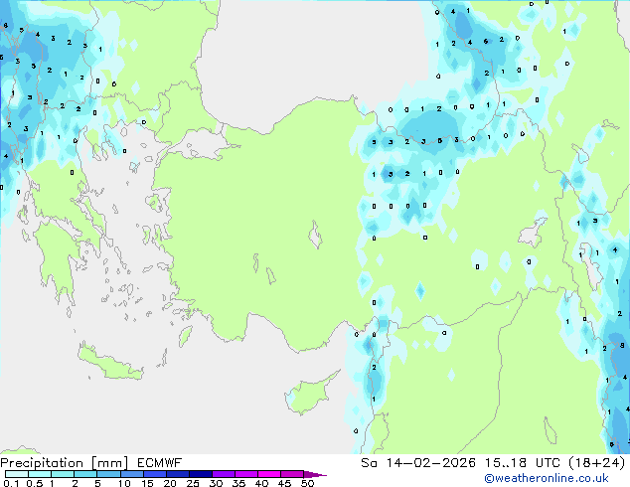Pick the 1–2 mm legend swatch
Viewport: 630px width, 487px height.
[63, 474]
